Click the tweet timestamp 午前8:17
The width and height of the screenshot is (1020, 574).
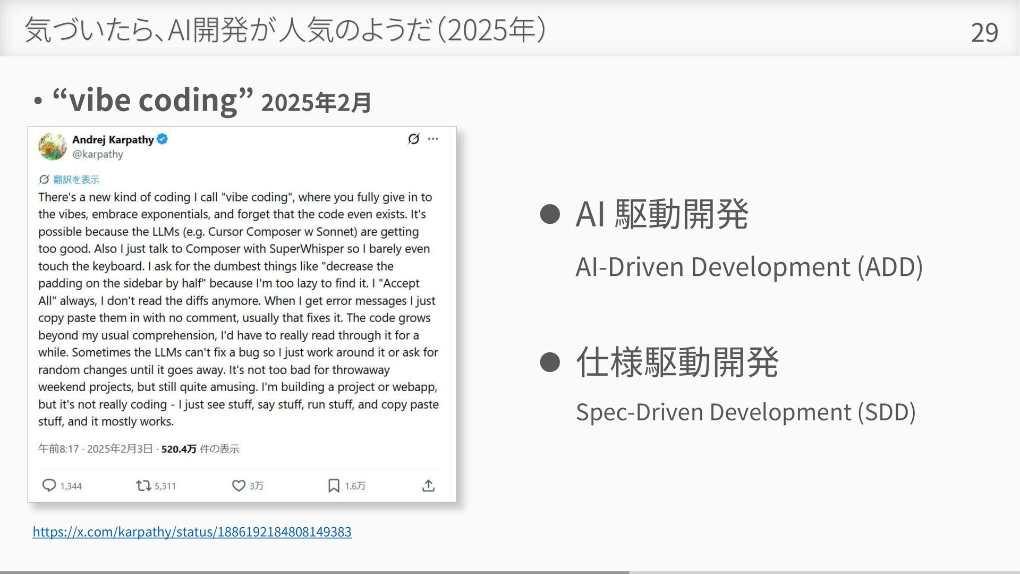[58, 449]
